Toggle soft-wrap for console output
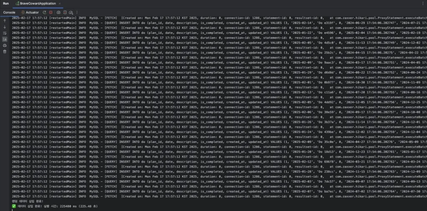The width and height of the screenshot is (427, 211). pos(5,33)
